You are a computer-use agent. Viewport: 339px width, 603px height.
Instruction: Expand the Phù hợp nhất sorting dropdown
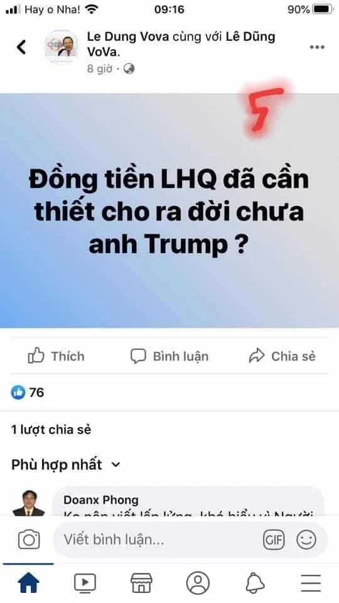pos(66,465)
